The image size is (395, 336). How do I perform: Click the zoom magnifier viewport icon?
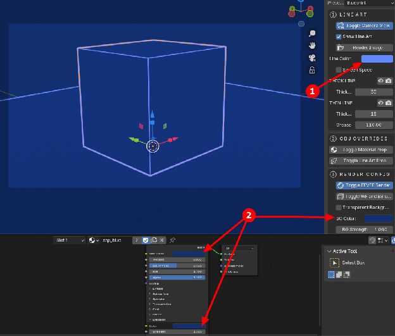[312, 34]
